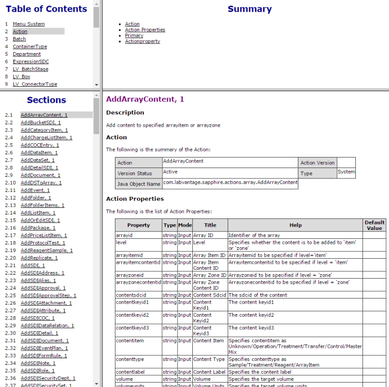This screenshot has height=387, width=389.
Task: Select the 'arrayid' property cell
Action: (x=139, y=236)
